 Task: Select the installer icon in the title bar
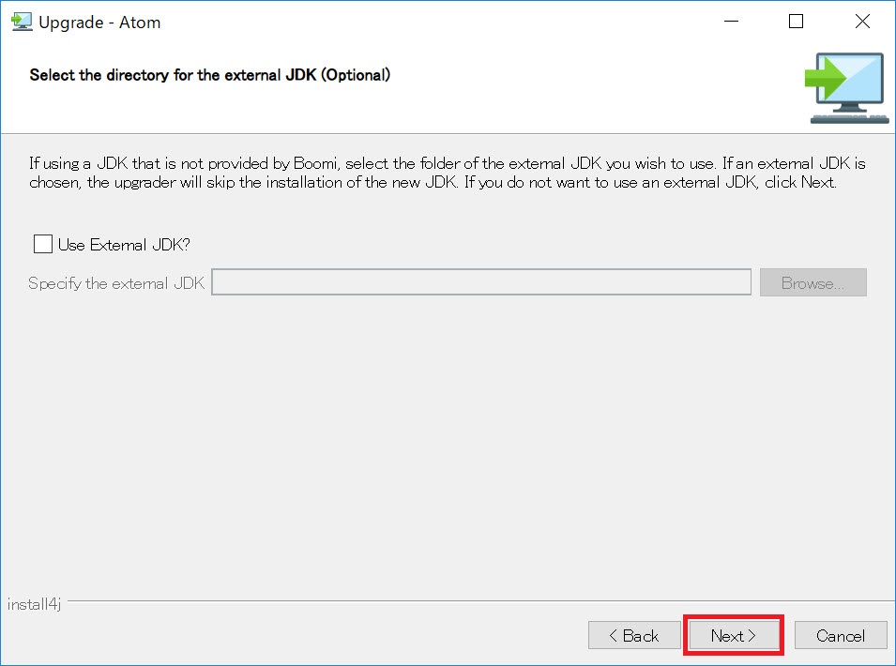click(21, 21)
